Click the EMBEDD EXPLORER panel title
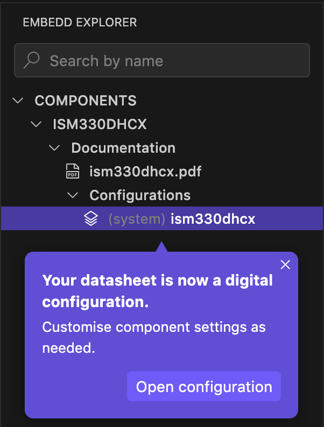The width and height of the screenshot is (324, 427). click(x=80, y=23)
